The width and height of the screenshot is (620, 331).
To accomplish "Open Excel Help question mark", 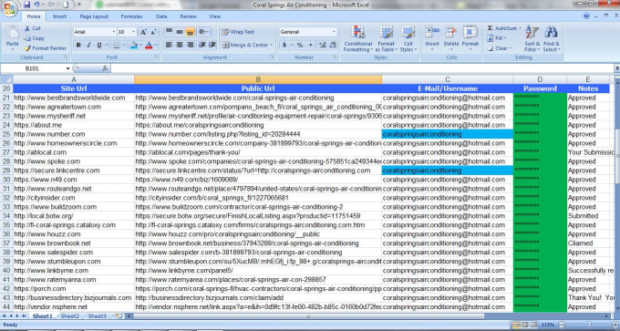I will [x=586, y=16].
